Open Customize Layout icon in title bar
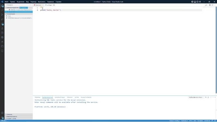The image size is (217, 122). (200, 2)
